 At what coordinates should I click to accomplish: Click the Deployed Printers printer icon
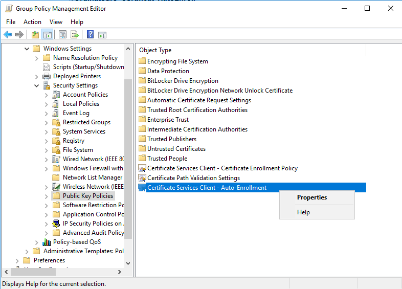click(47, 76)
